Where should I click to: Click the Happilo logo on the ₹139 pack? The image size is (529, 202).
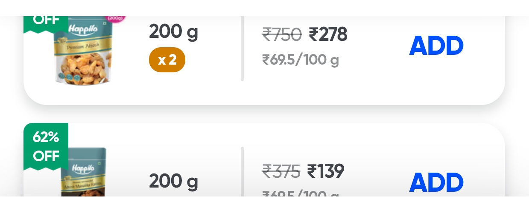[x=82, y=168]
